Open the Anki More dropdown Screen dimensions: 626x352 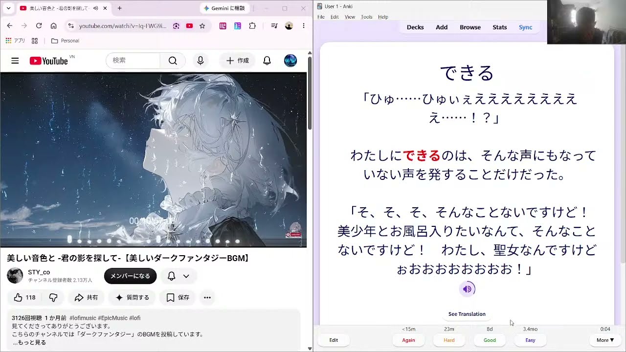click(605, 340)
